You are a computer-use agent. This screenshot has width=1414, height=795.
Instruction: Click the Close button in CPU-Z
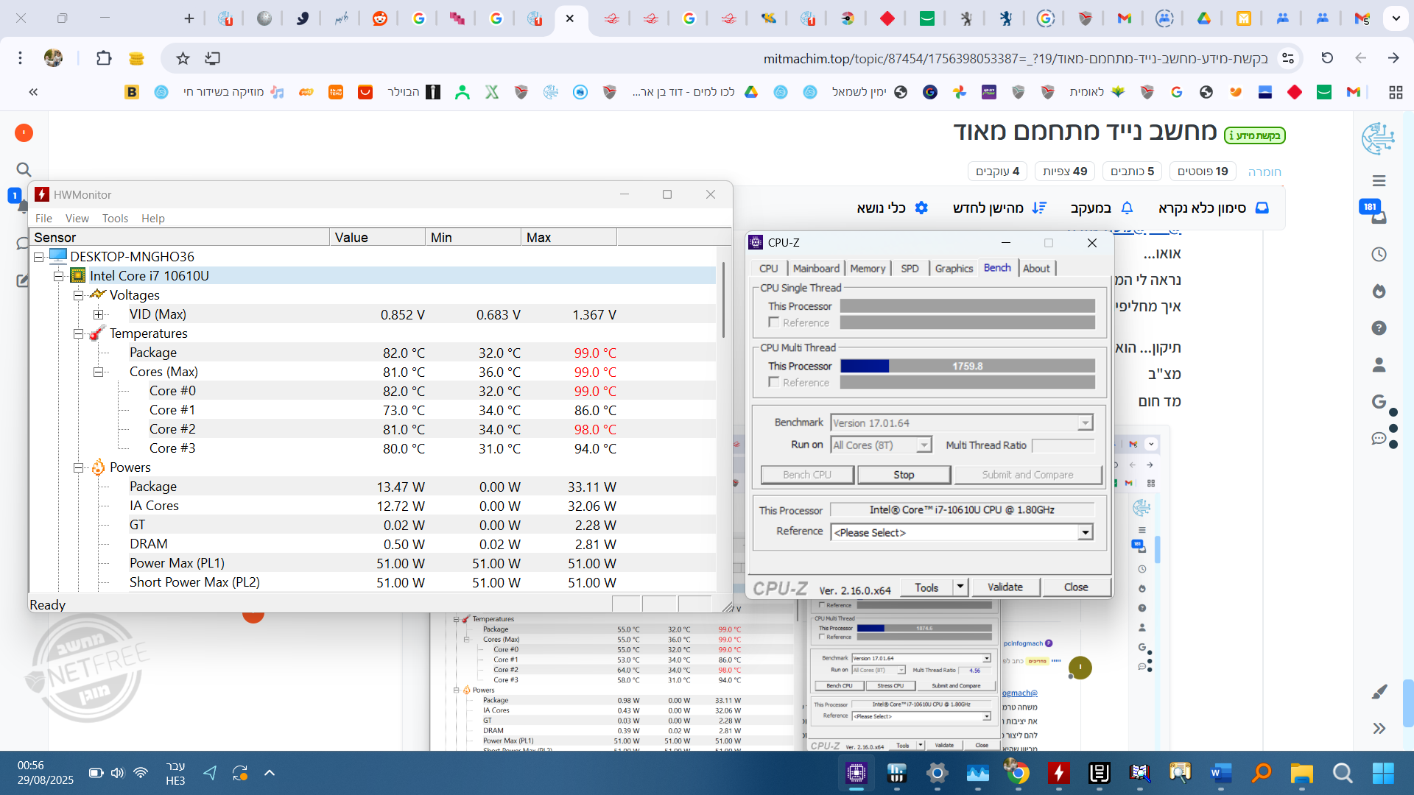1076,587
